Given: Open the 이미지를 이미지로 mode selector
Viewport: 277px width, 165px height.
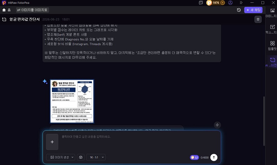Looking at the screenshot, I should (x=32, y=10).
